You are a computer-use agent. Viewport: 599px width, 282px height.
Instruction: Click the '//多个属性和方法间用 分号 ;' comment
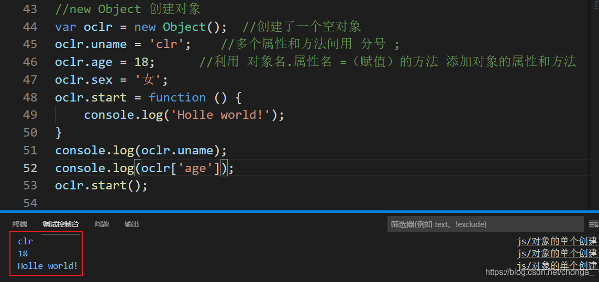pos(310,44)
